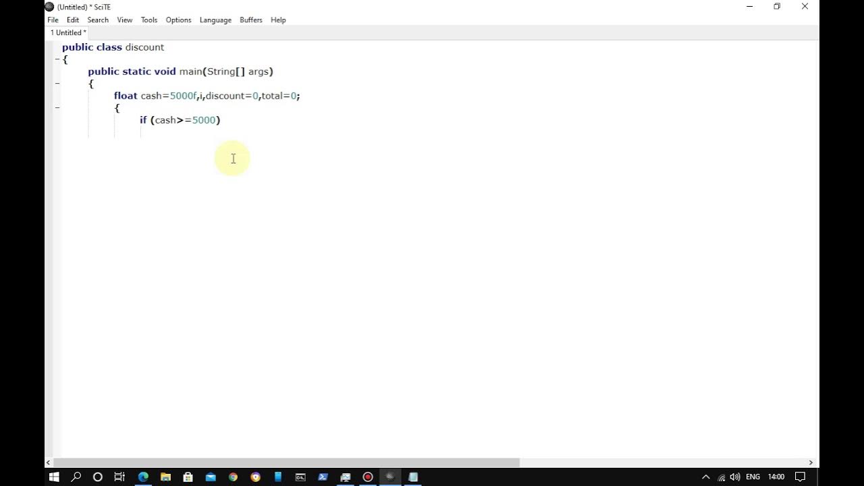Open PowerShell from taskbar
This screenshot has width=864, height=486.
coord(323,477)
